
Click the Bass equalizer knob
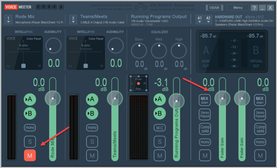139,51
